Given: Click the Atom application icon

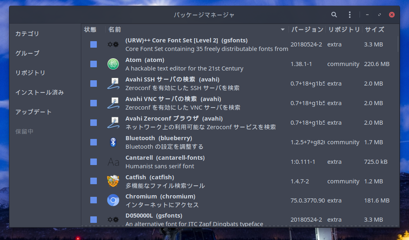Looking at the screenshot, I should tap(113, 64).
